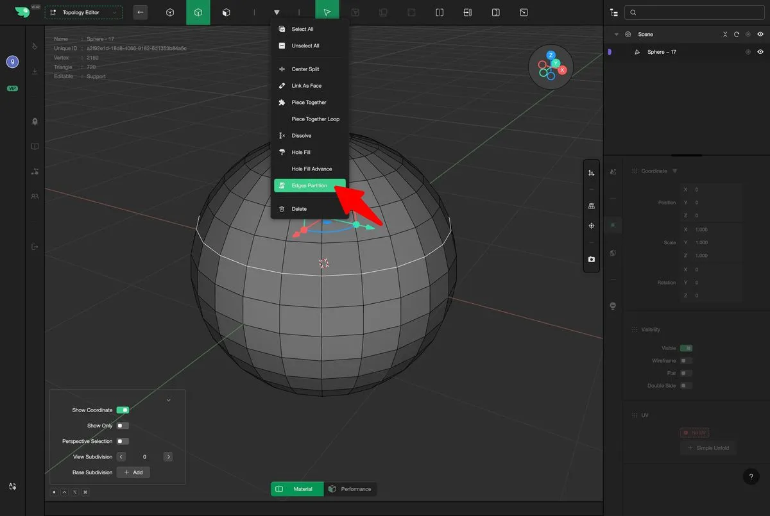
Task: Click the help question mark button
Action: [751, 476]
